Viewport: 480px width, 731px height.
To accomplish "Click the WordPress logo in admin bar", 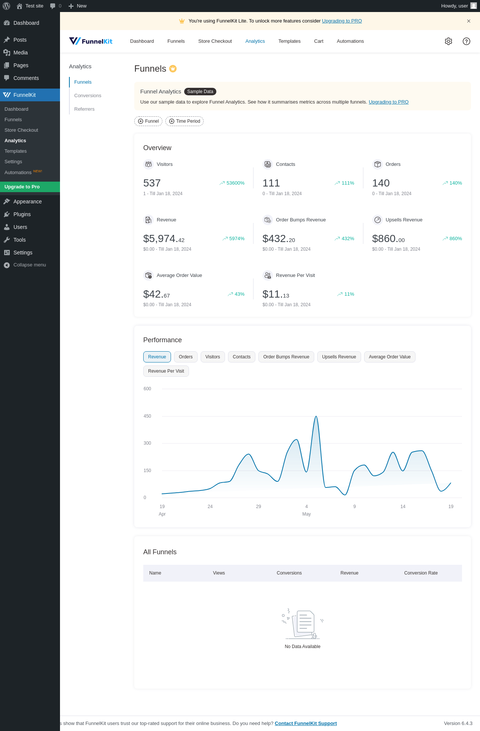I will click(6, 6).
